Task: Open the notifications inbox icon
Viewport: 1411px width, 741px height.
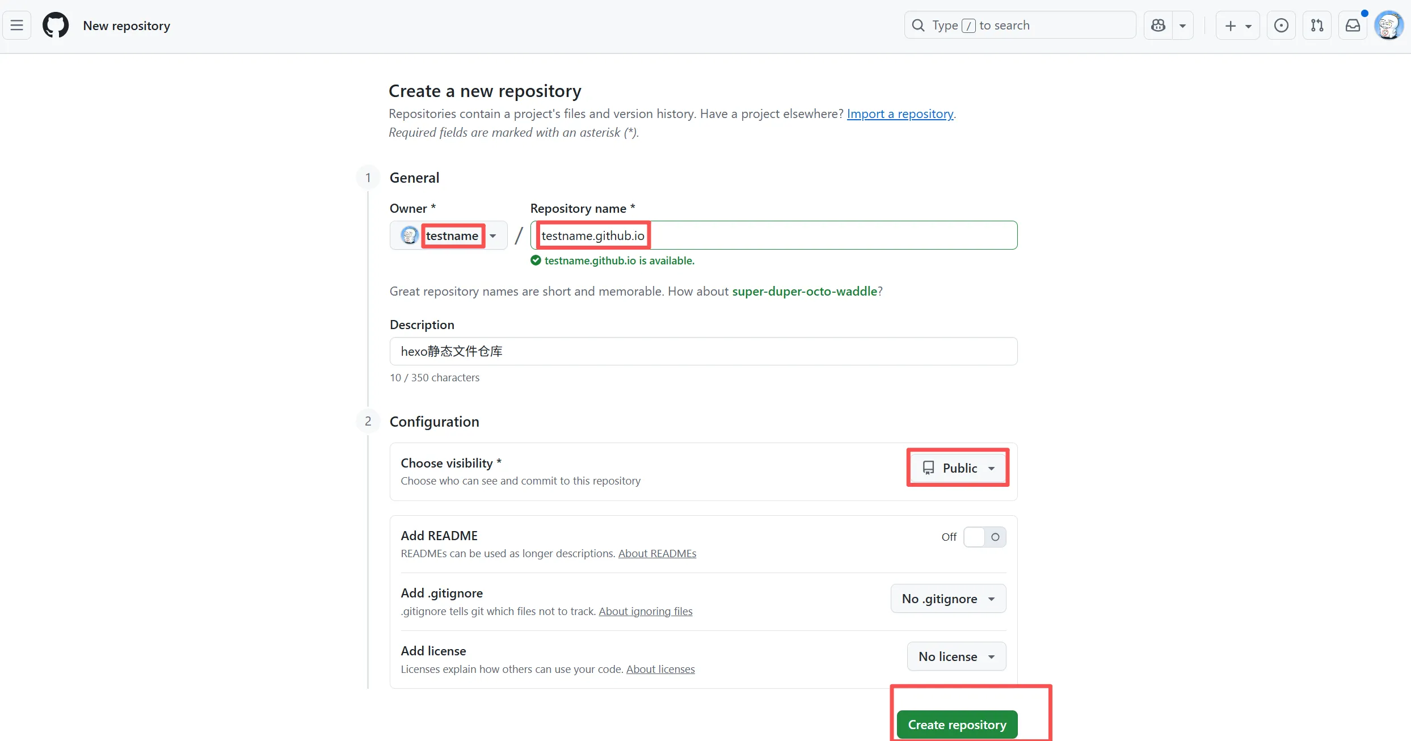Action: click(x=1353, y=26)
